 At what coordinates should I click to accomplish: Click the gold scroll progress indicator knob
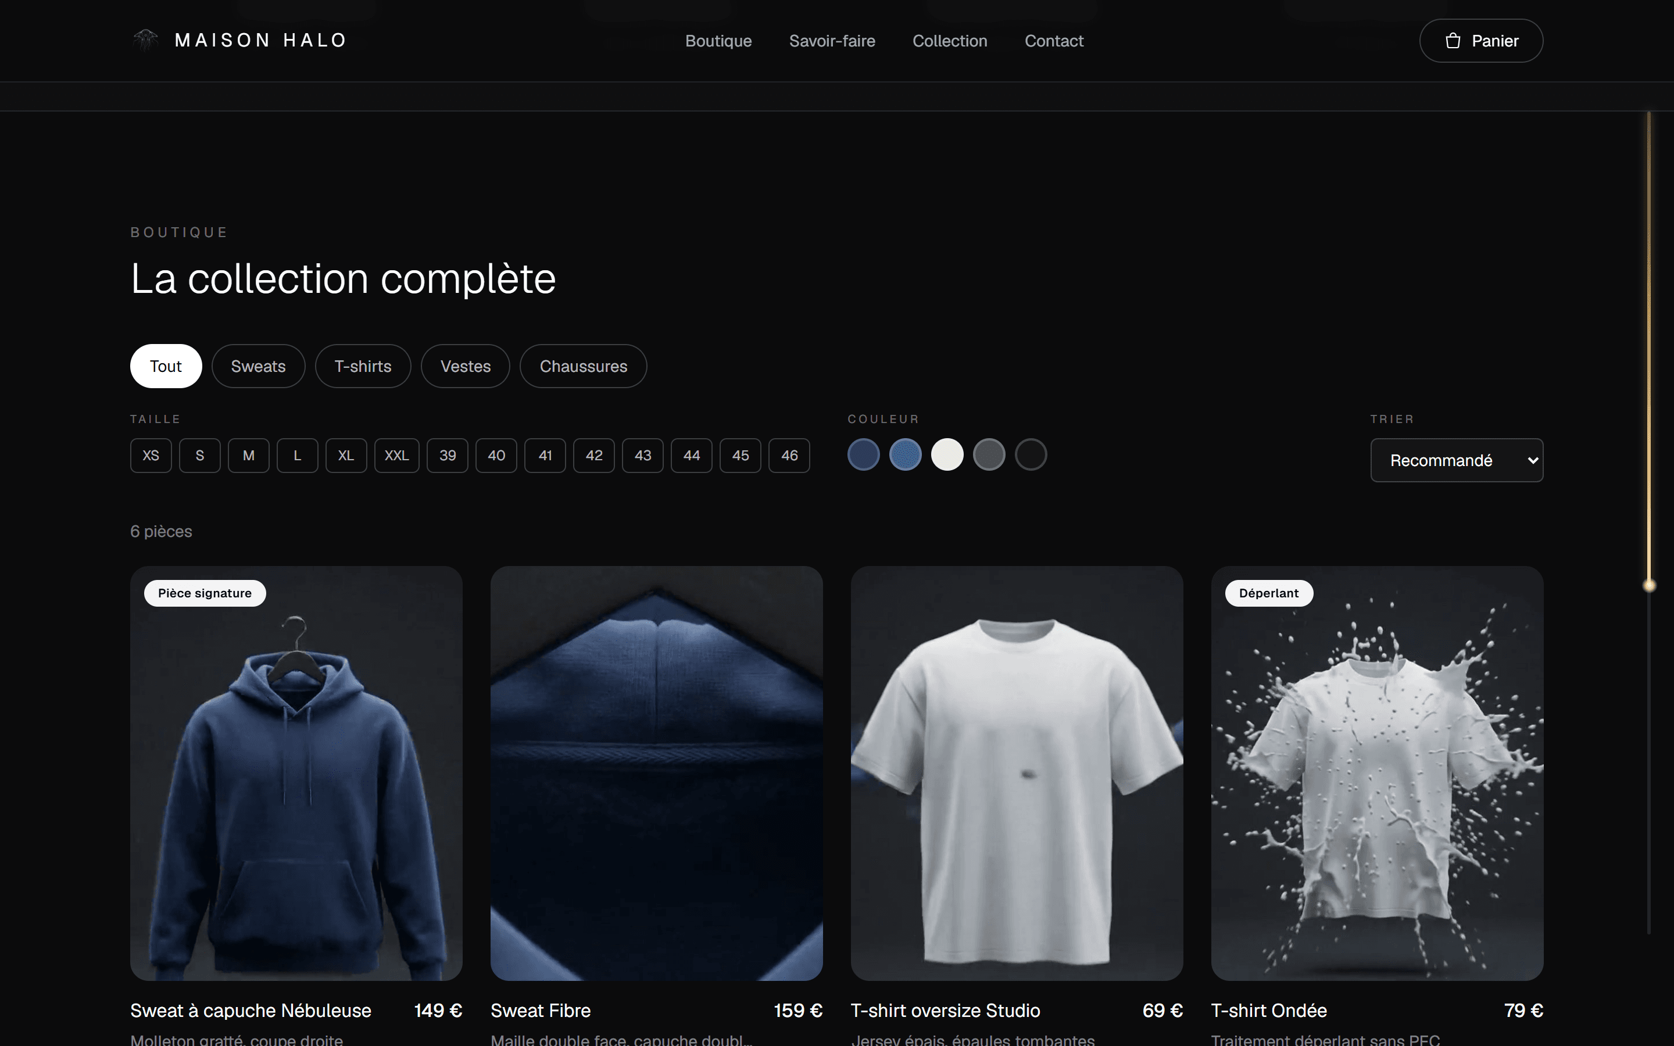tap(1649, 585)
